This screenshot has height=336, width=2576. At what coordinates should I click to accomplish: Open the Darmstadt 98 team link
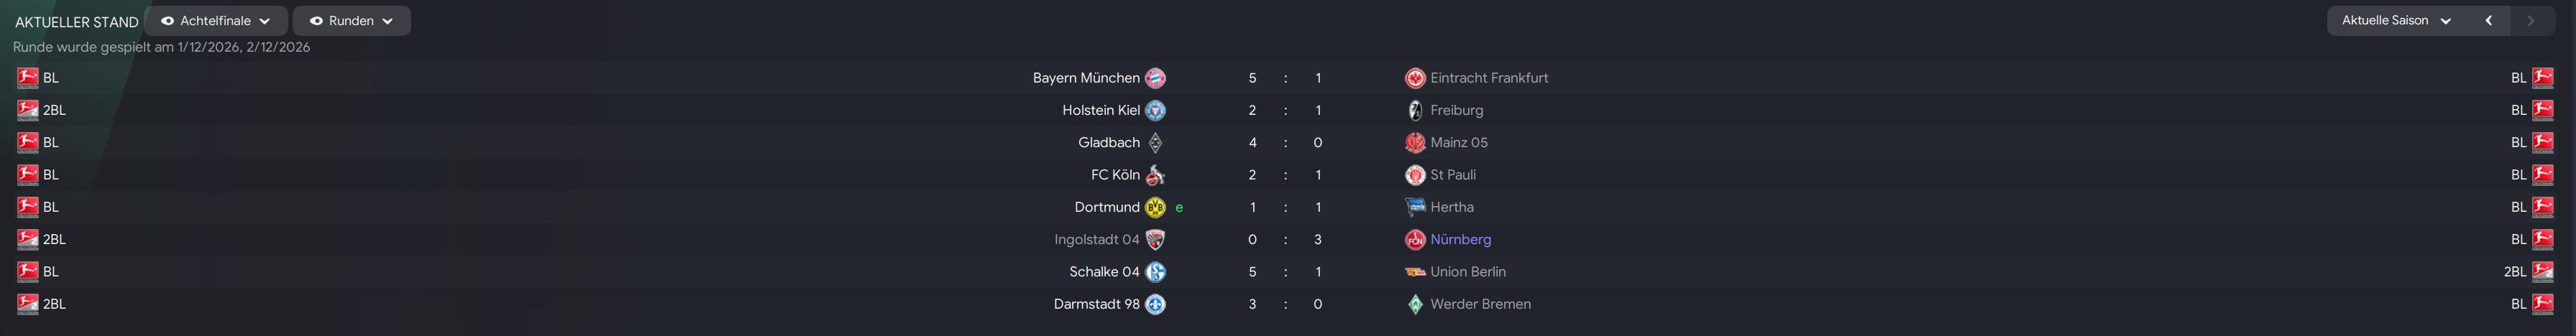(1096, 304)
